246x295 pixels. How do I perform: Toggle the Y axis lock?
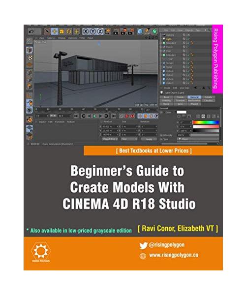click(x=93, y=31)
